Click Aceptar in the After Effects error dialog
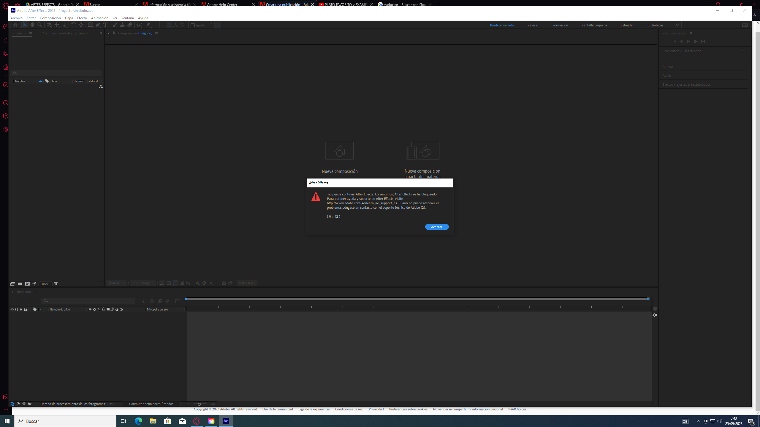Screen dimensions: 760x427 tap(437, 227)
